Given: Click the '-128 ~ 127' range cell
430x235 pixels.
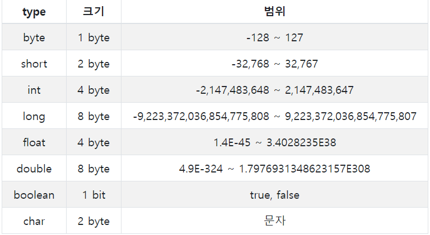Looking at the screenshot, I should click(274, 37).
